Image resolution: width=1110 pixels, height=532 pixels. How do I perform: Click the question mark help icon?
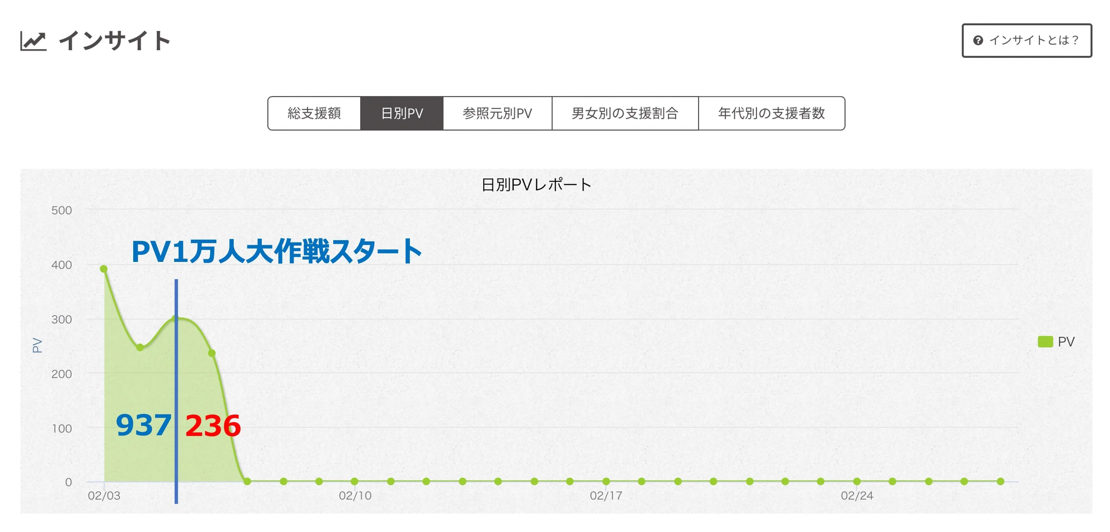978,41
